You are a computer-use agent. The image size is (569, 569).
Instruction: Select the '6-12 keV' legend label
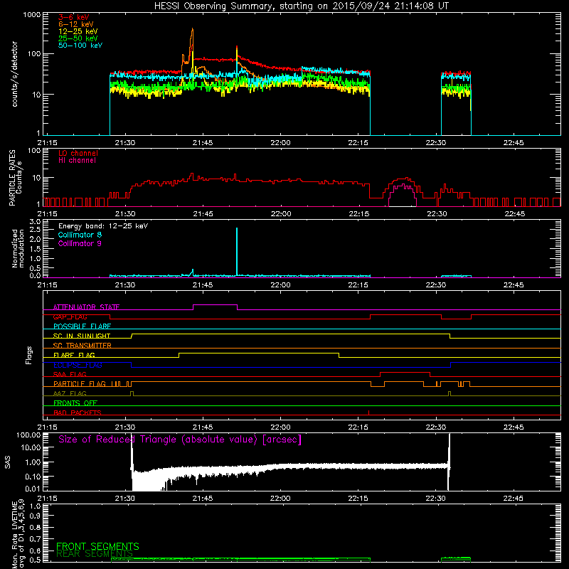(x=76, y=24)
